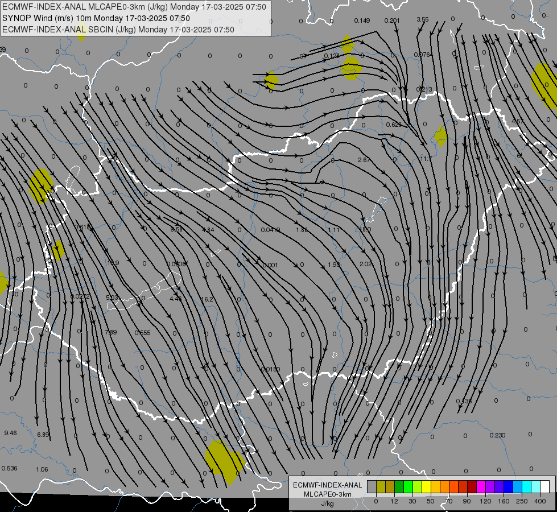The width and height of the screenshot is (557, 512).
Task: Click the 0.0159 value on the map
Action: click(270, 370)
